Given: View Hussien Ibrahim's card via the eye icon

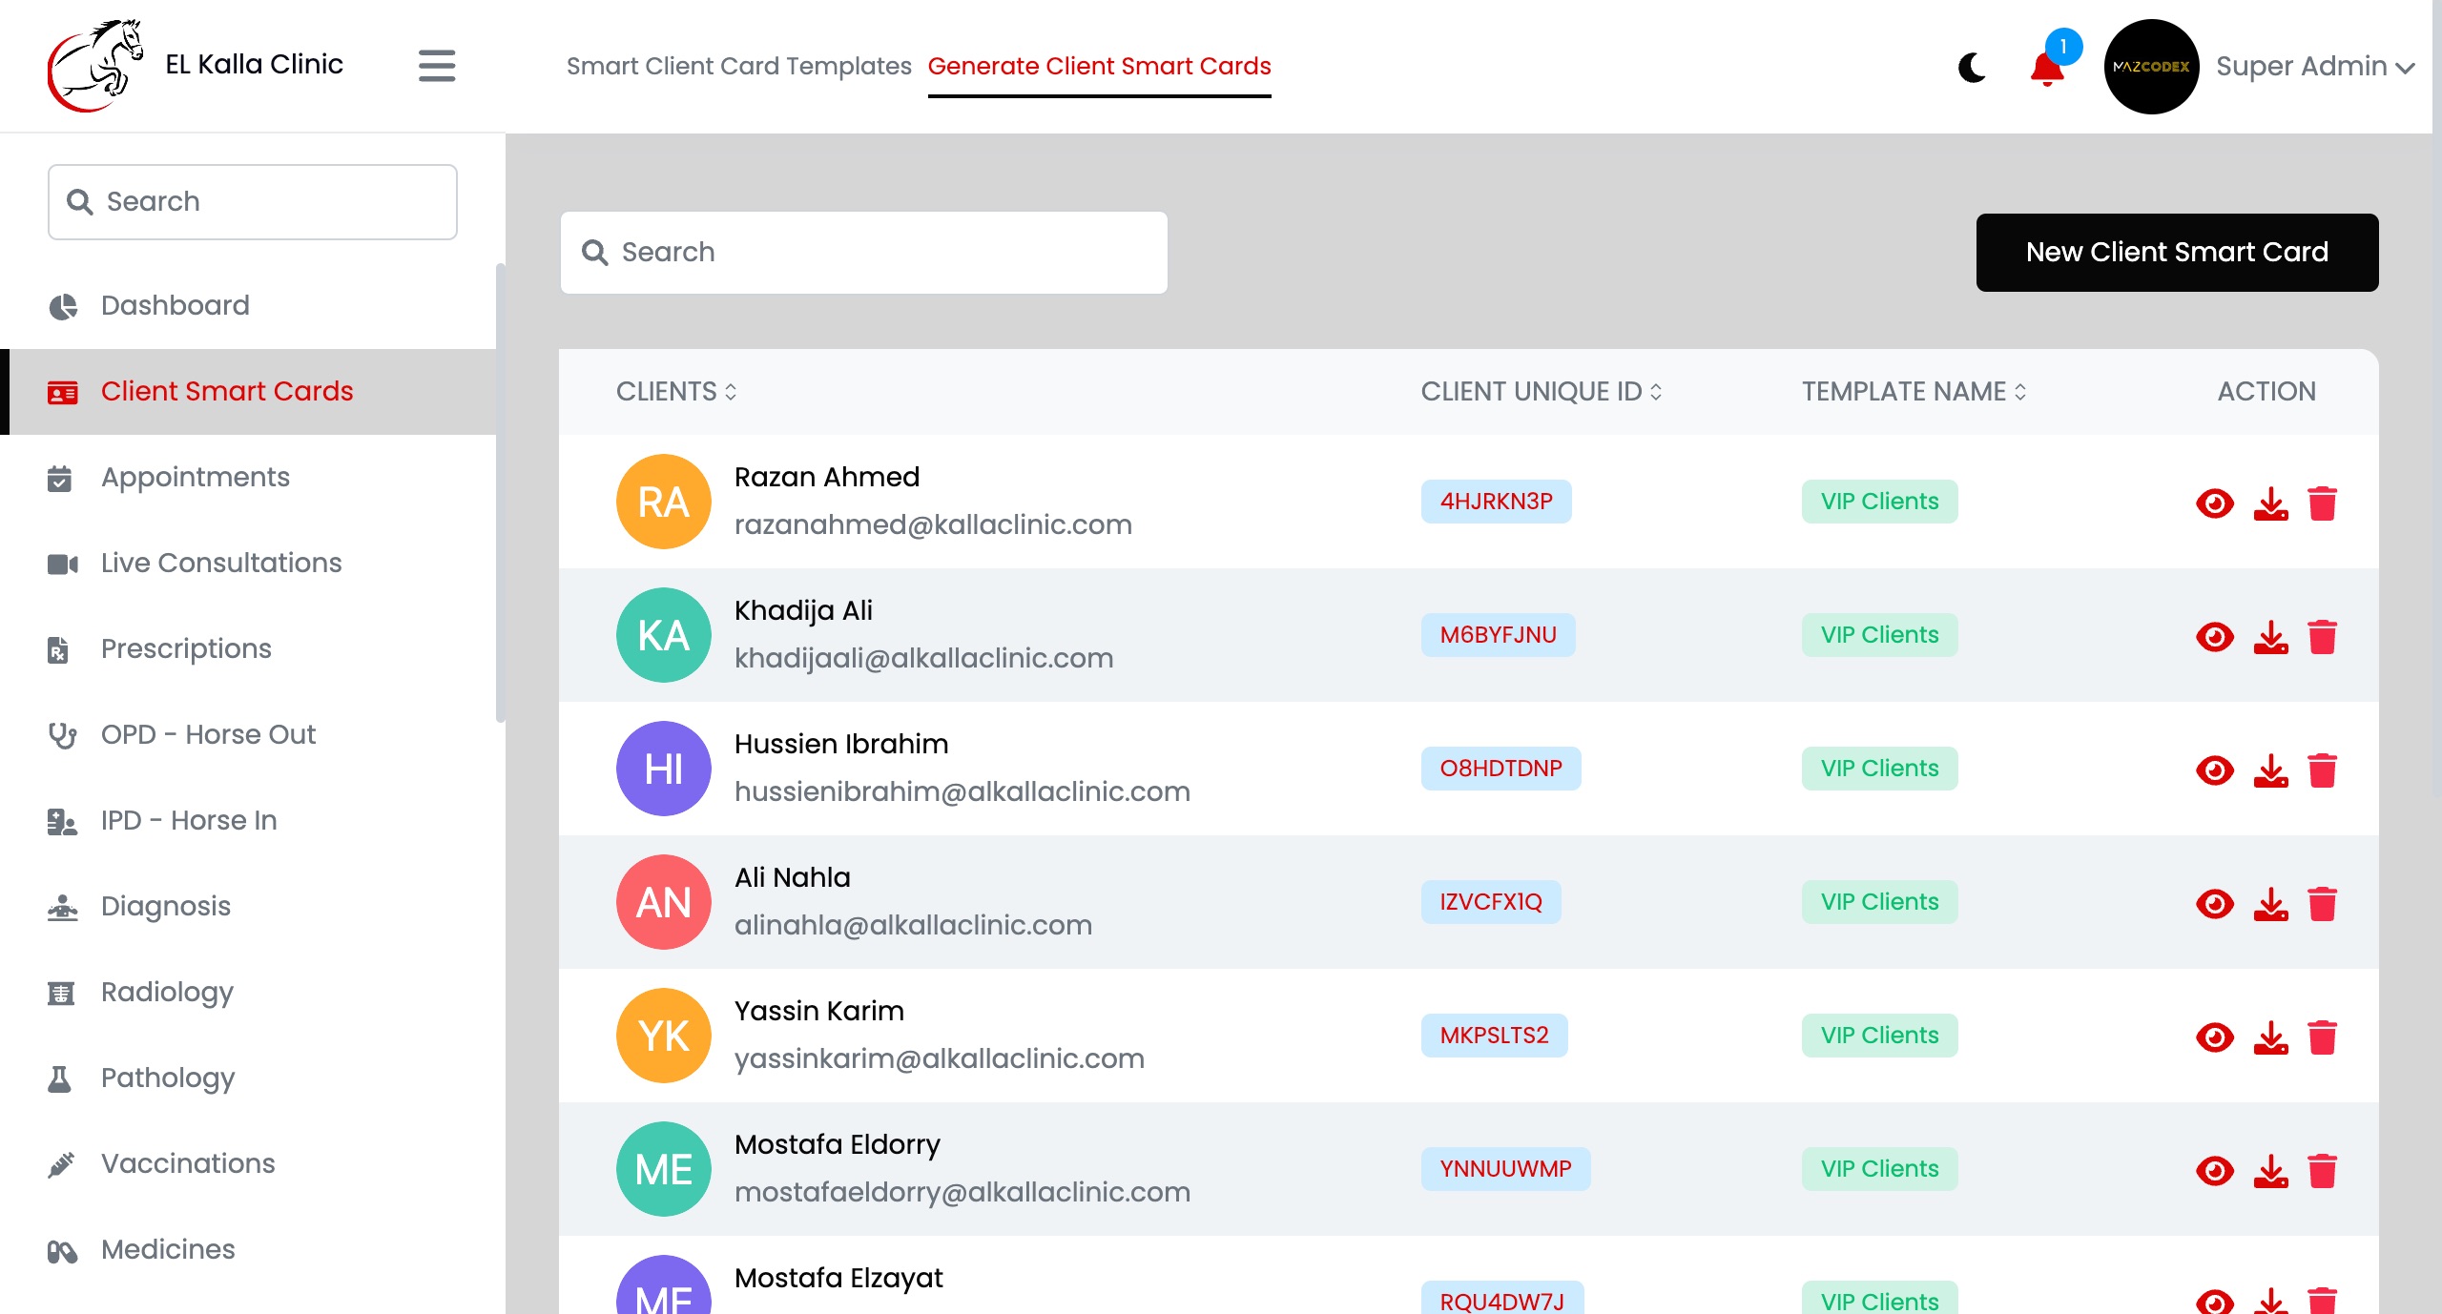Looking at the screenshot, I should click(2214, 770).
